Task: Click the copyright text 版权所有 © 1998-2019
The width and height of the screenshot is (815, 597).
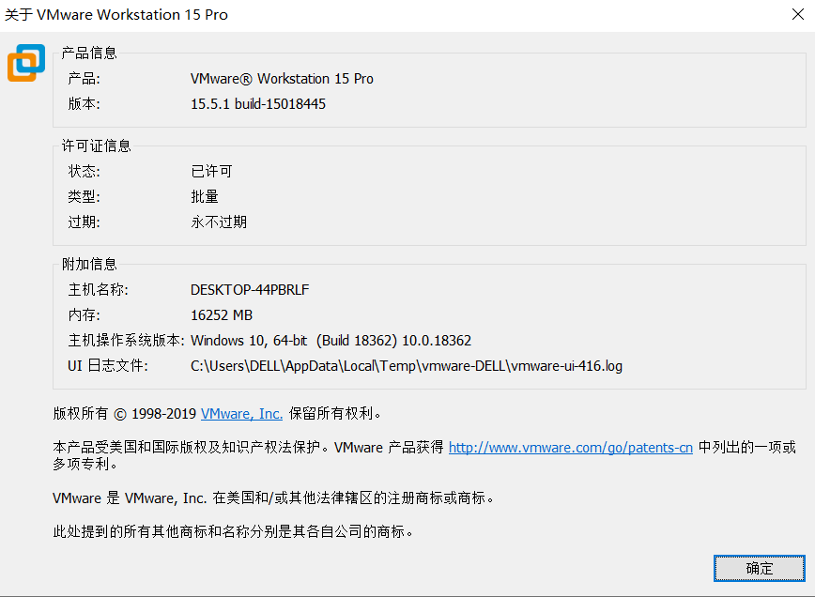Action: (x=124, y=414)
